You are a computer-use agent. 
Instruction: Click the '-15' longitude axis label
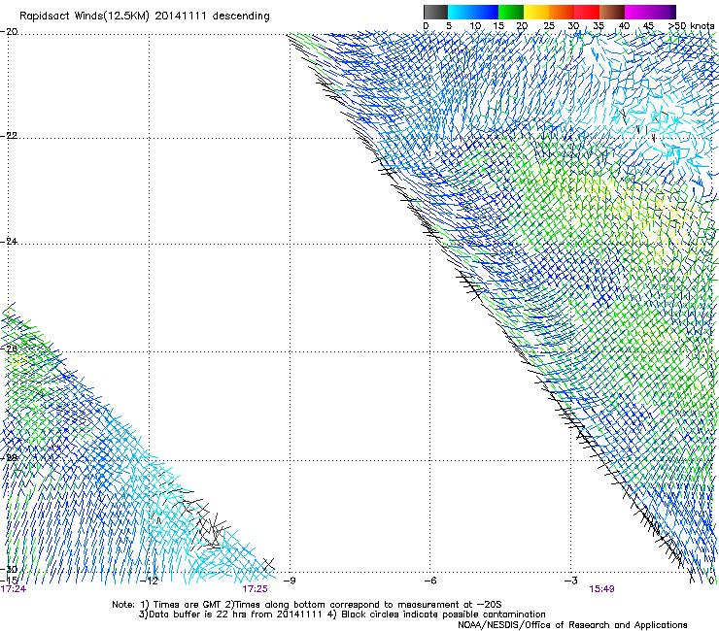tap(9, 581)
